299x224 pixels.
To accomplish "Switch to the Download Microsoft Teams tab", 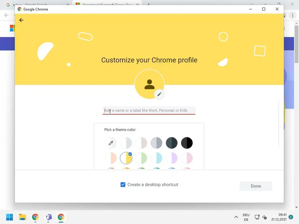I will point(107,4).
